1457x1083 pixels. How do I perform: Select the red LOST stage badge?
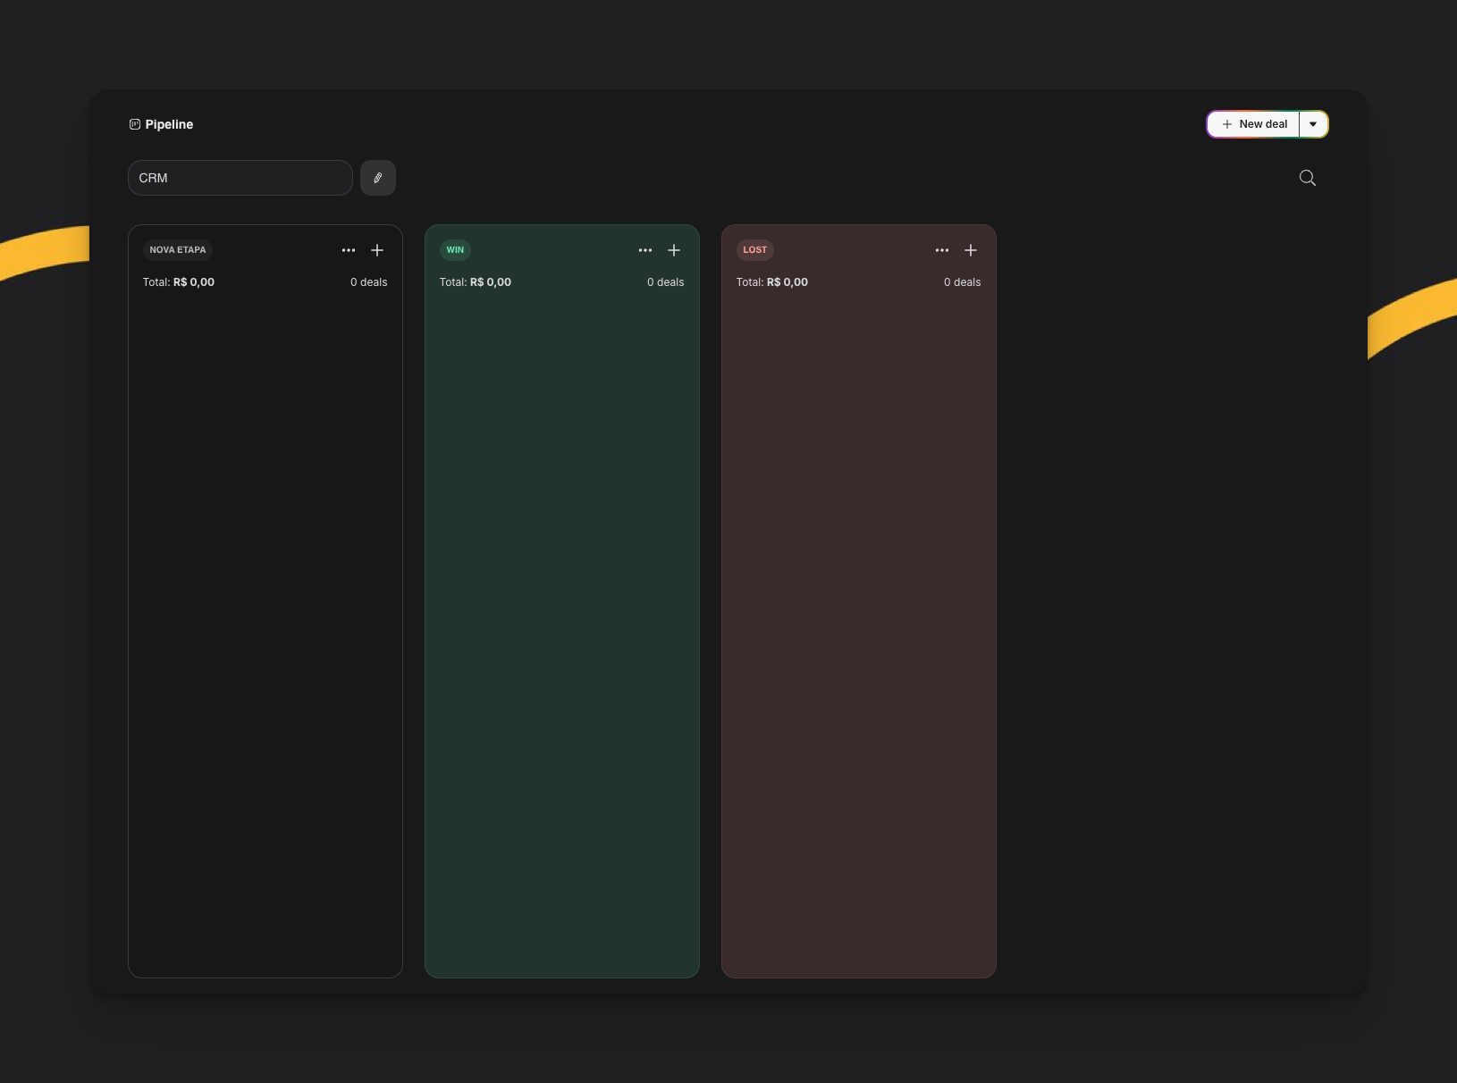754,250
